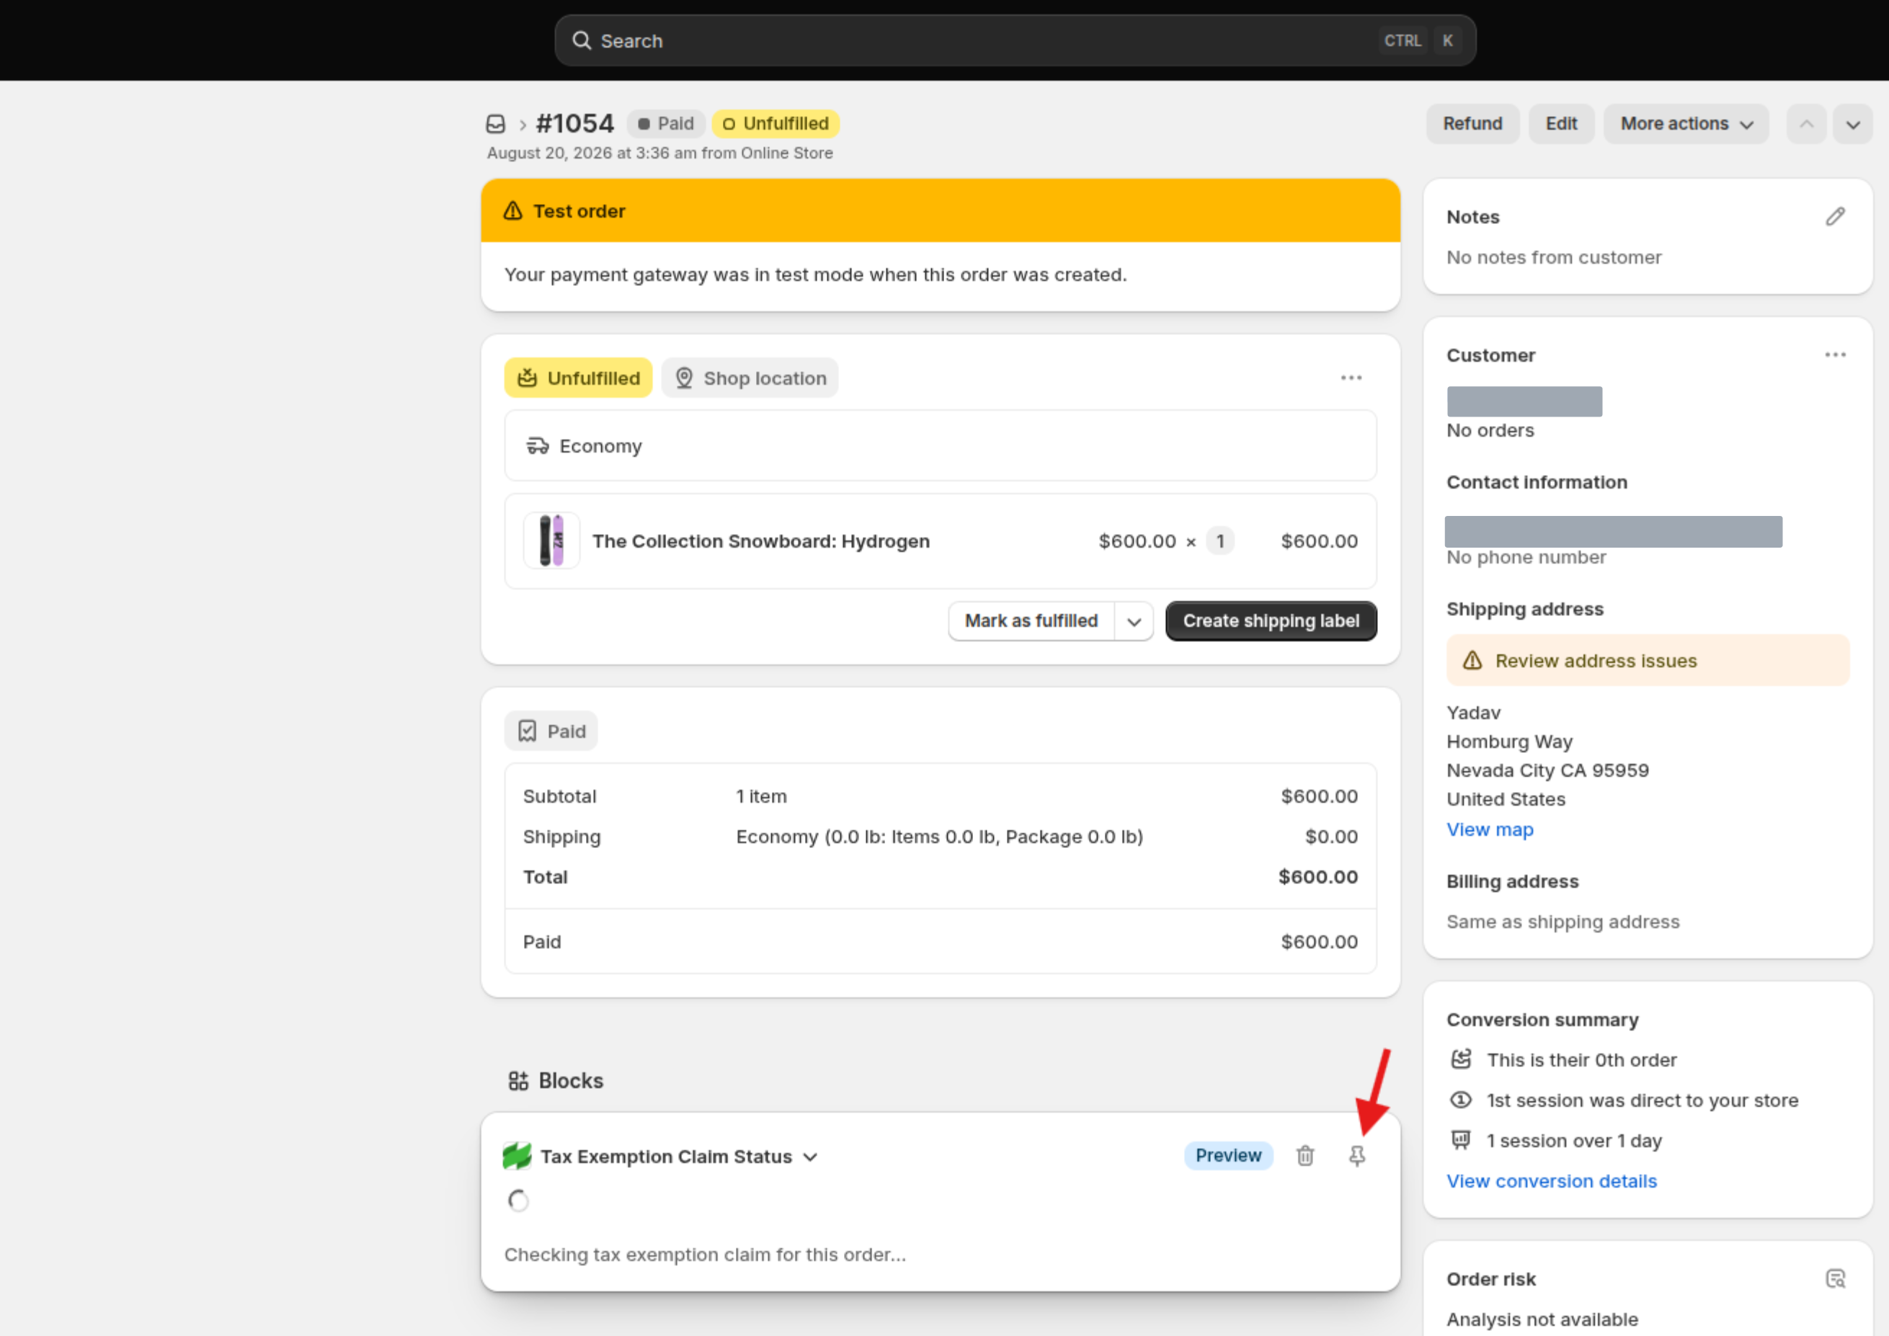Click the 'This is their 0th order' text

pos(1581,1059)
